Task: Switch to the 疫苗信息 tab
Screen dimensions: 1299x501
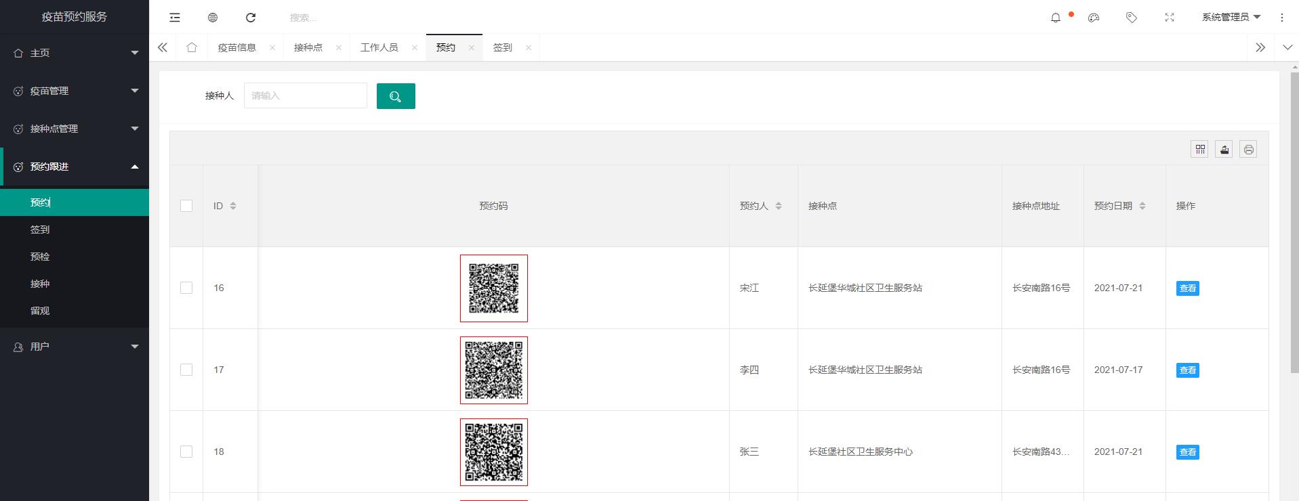Action: coord(237,47)
